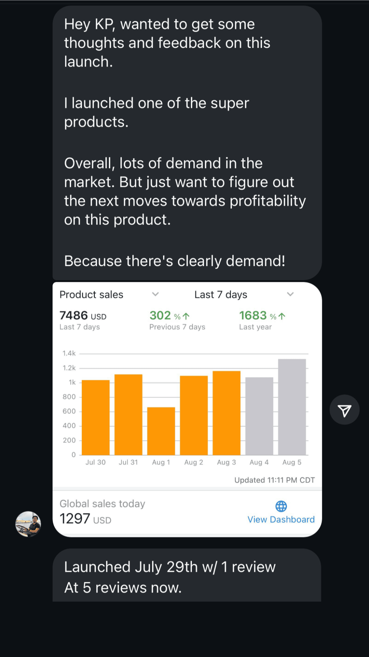Tap the short Aug 1 bar
Screen dimensions: 369x657
coord(161,431)
